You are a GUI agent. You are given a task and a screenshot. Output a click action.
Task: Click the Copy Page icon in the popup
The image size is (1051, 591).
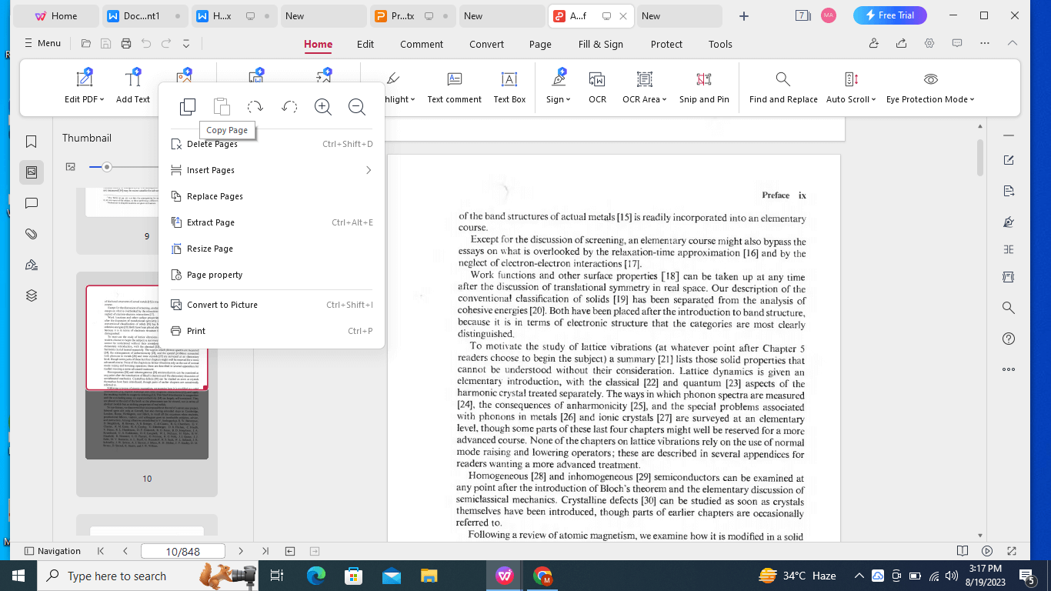coord(187,107)
